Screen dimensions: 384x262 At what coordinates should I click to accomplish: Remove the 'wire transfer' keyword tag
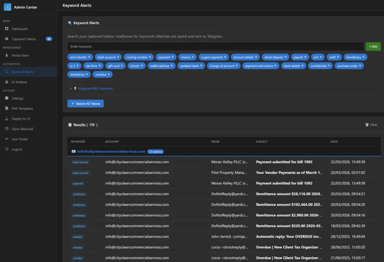point(89,57)
